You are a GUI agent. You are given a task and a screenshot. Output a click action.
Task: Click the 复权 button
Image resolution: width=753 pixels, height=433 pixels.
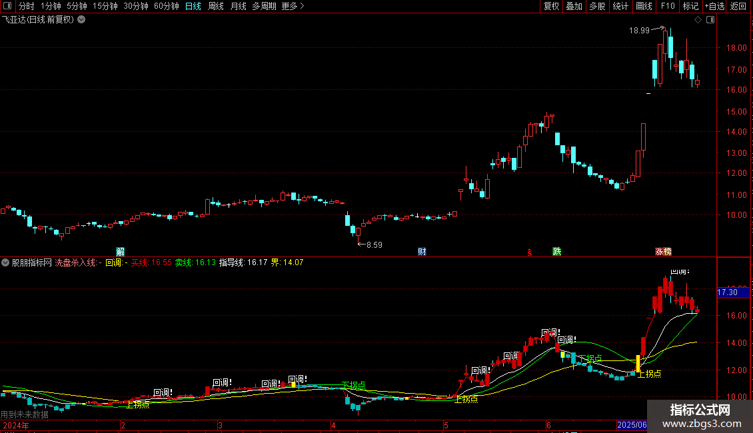551,6
